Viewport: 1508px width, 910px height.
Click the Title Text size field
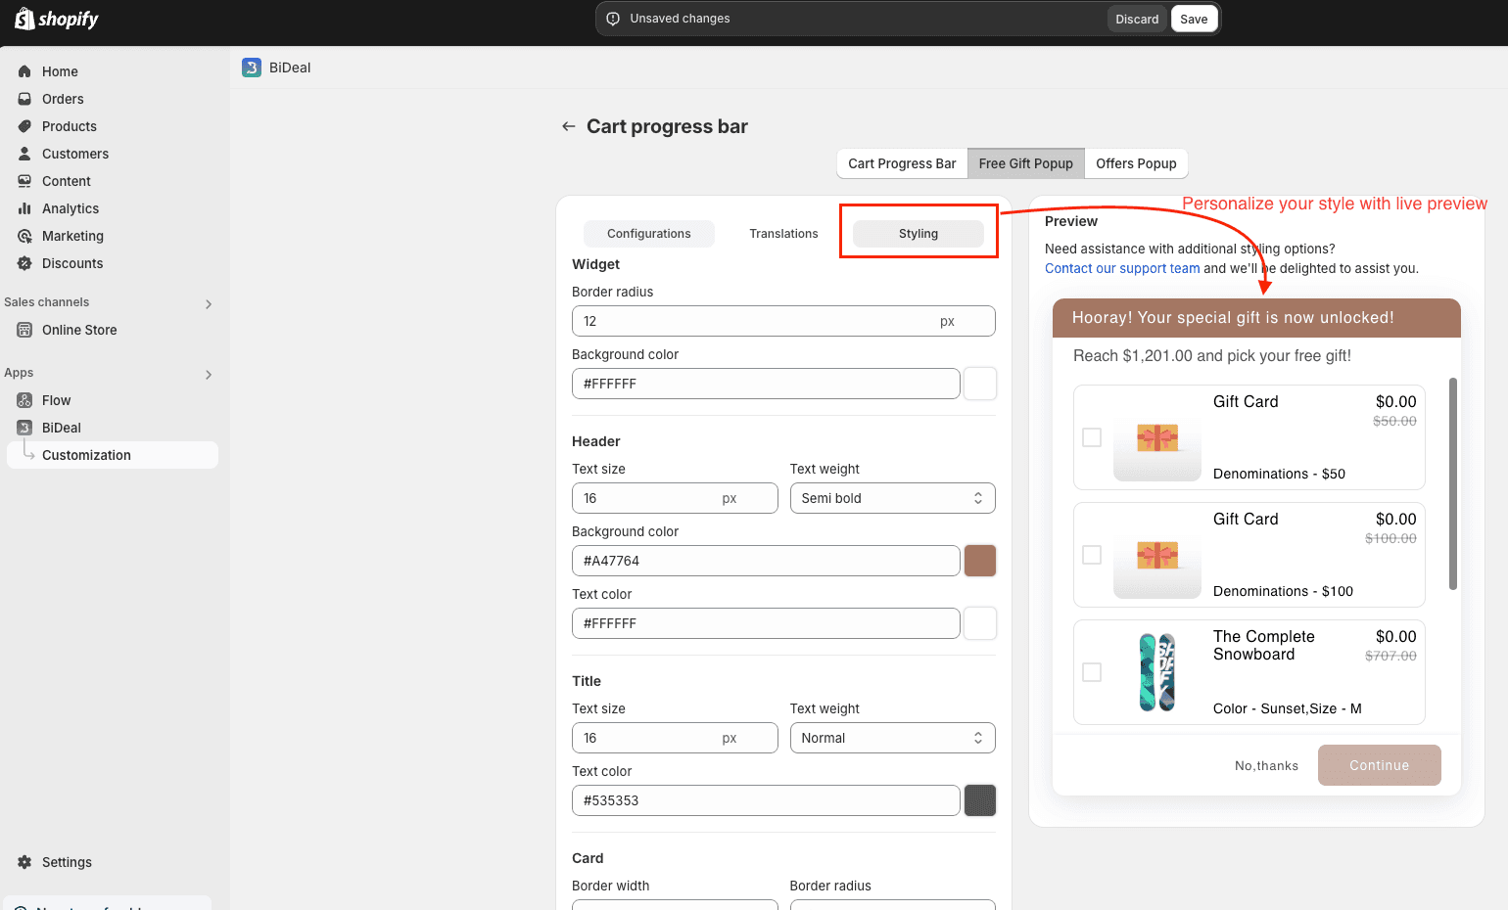pos(675,738)
